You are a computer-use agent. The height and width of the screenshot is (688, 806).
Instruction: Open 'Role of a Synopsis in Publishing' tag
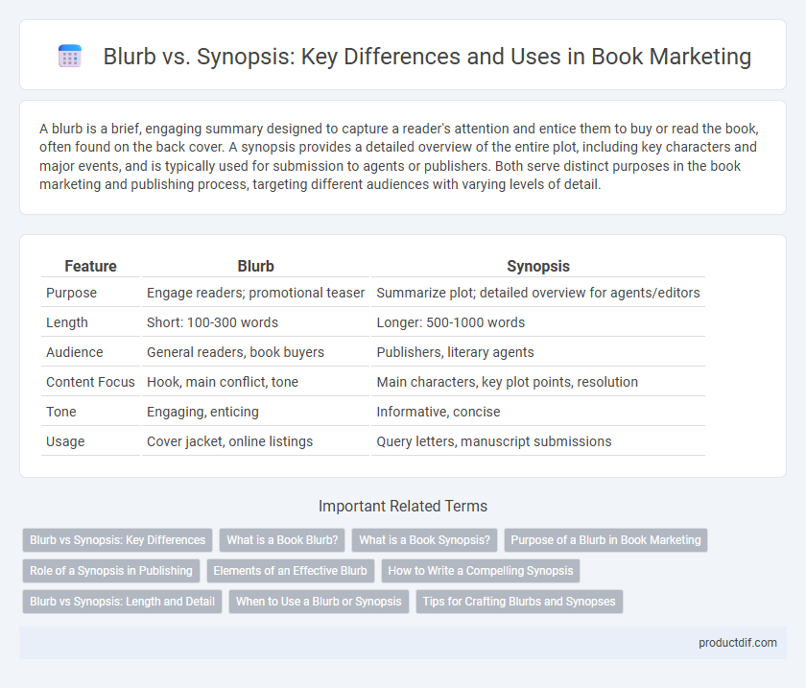pos(111,571)
